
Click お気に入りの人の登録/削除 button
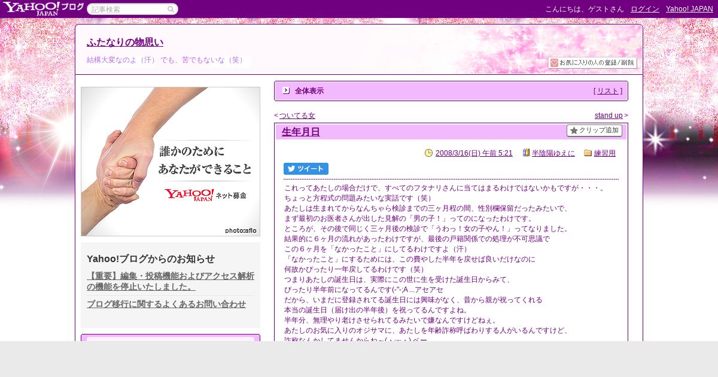(x=592, y=63)
